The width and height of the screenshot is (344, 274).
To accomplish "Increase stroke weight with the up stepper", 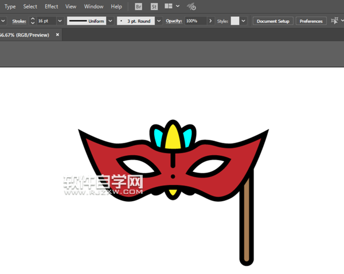I will tap(33, 19).
